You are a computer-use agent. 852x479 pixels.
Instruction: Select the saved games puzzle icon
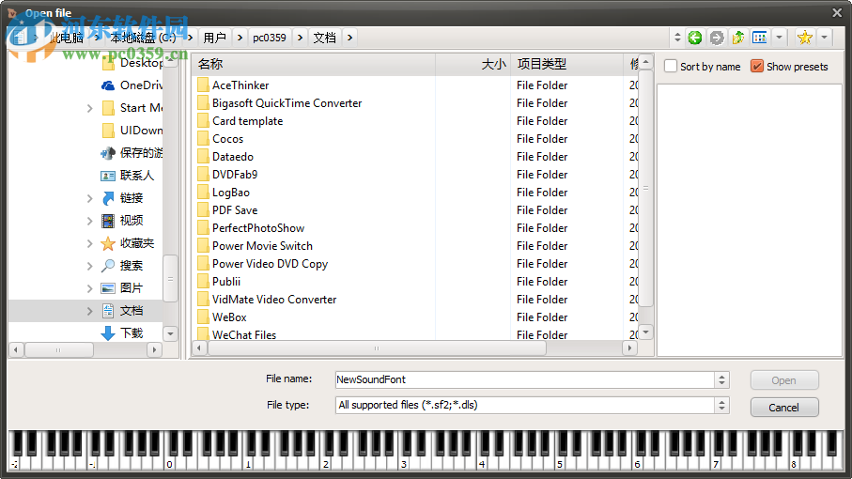point(108,152)
